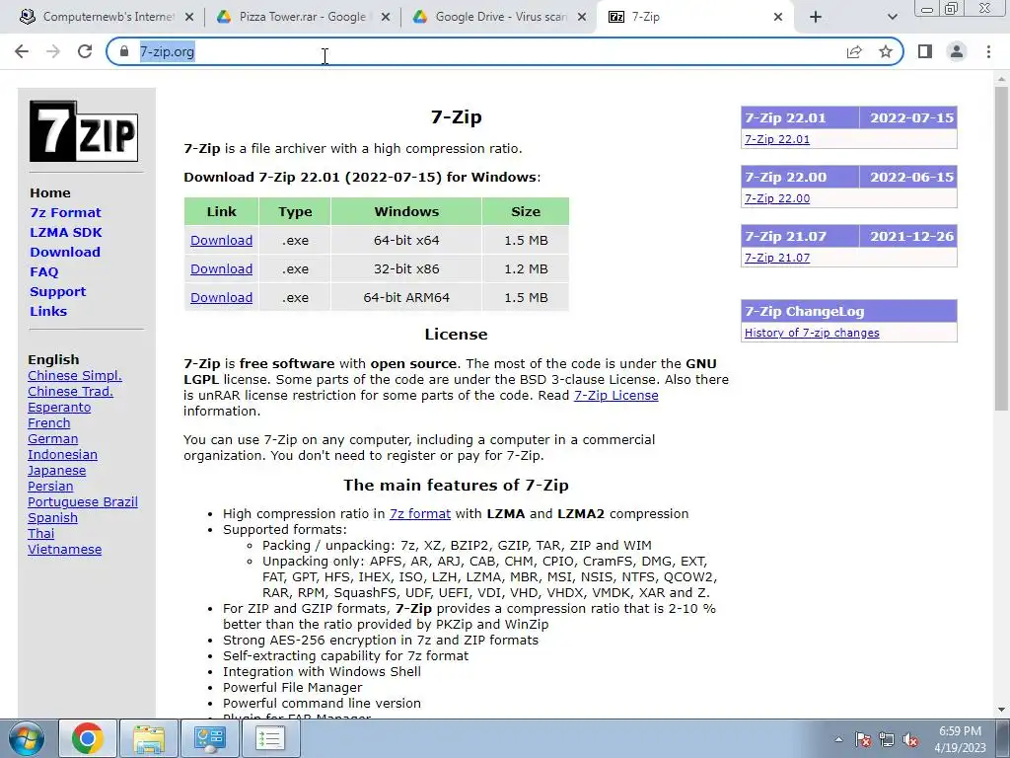
Task: Close the 7-Zip tab
Action: [778, 17]
